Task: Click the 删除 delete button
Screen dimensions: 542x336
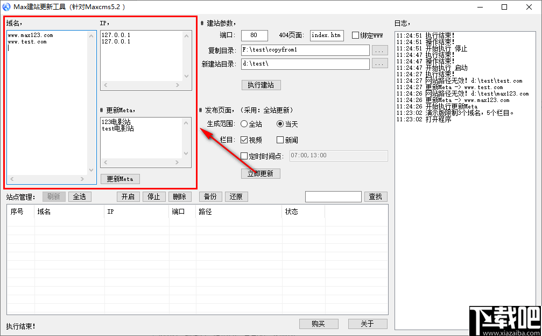Action: click(180, 196)
